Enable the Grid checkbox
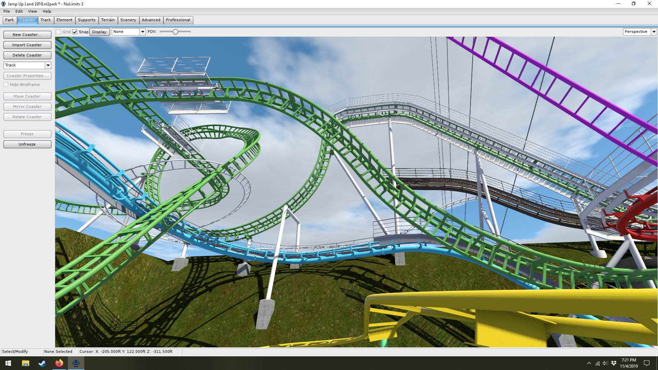Viewport: 658px width, 370px height. (59, 32)
